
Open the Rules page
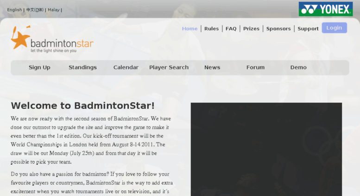[x=211, y=29]
